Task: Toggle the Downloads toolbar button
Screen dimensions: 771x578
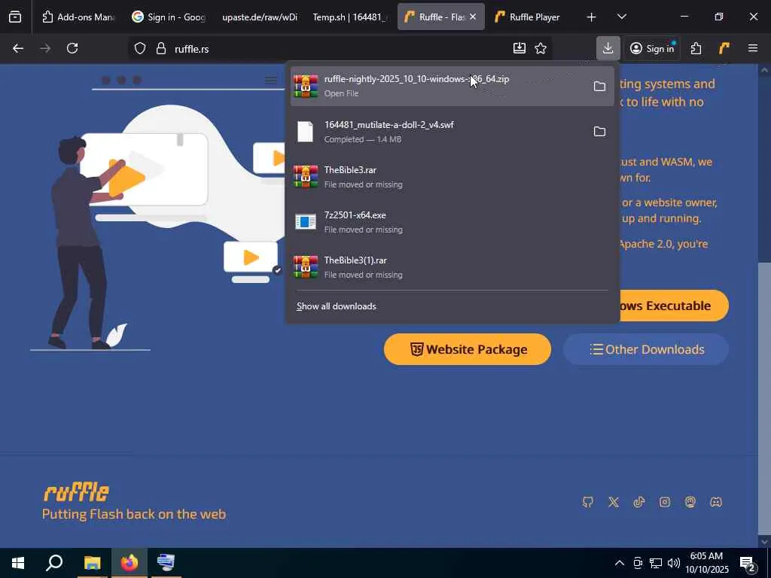Action: pos(608,48)
